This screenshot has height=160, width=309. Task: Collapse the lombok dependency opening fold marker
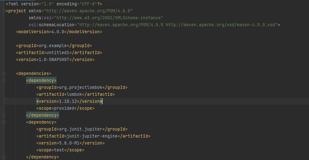(4, 81)
